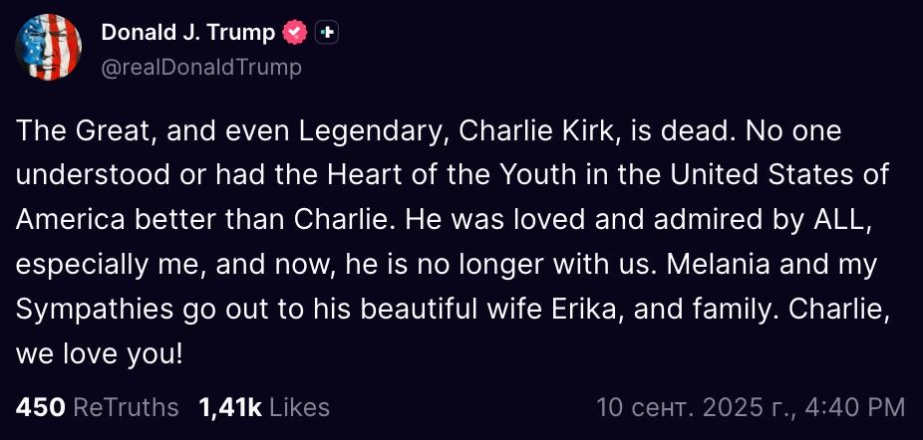Screen dimensions: 923x440
Task: Open the flag-painted profile avatar
Action: click(x=48, y=47)
